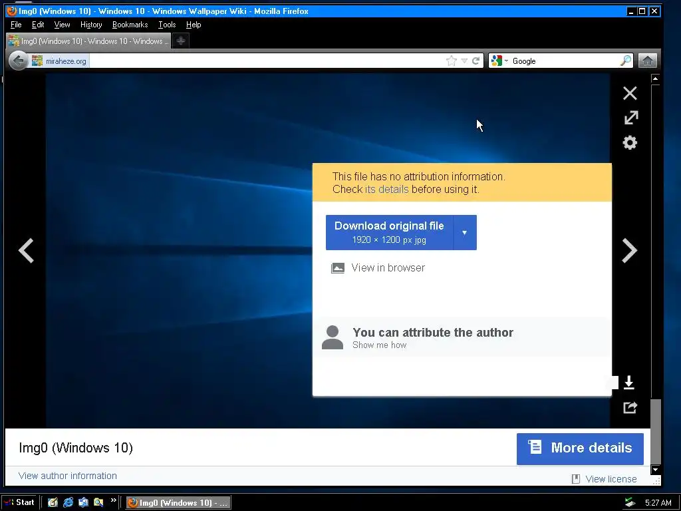Image resolution: width=681 pixels, height=511 pixels.
Task: Open the History menu
Action: pyautogui.click(x=91, y=25)
